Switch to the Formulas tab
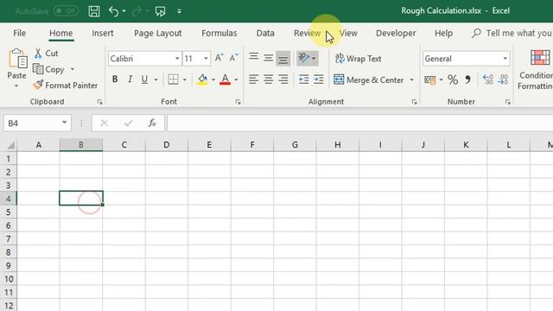Image resolution: width=553 pixels, height=311 pixels. tap(219, 33)
